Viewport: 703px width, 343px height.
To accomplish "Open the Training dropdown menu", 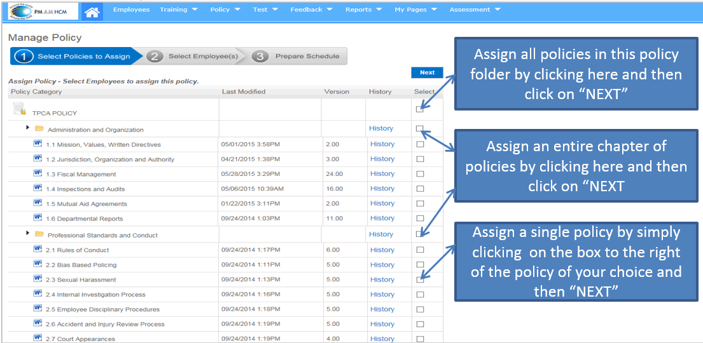I will coord(178,10).
